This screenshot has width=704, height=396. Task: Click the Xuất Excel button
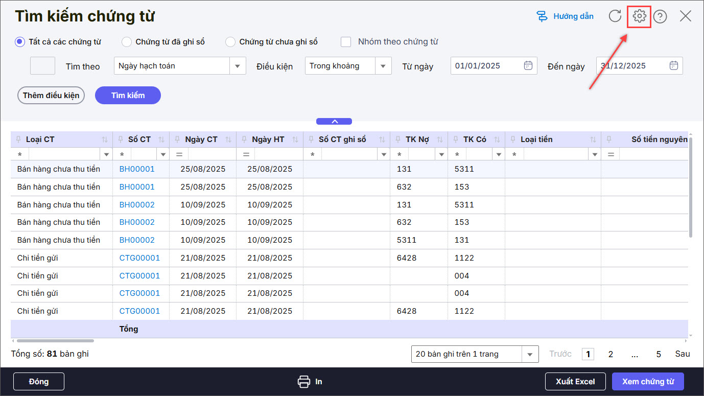pyautogui.click(x=575, y=382)
